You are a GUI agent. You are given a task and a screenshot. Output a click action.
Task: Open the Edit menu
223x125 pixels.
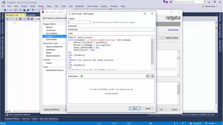[x=9, y=6]
